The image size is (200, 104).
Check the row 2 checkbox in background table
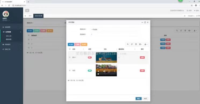[x=28, y=44]
